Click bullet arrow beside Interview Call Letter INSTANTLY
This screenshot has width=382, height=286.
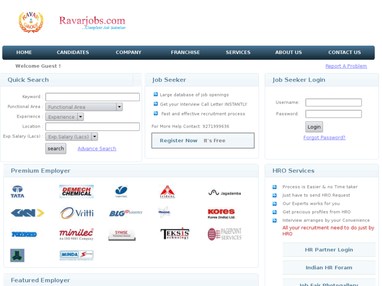156,104
